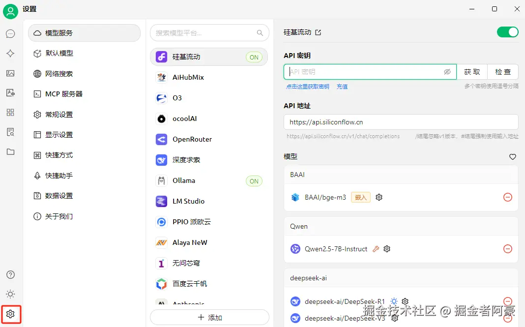Click the 添加 provider button

coord(209,317)
